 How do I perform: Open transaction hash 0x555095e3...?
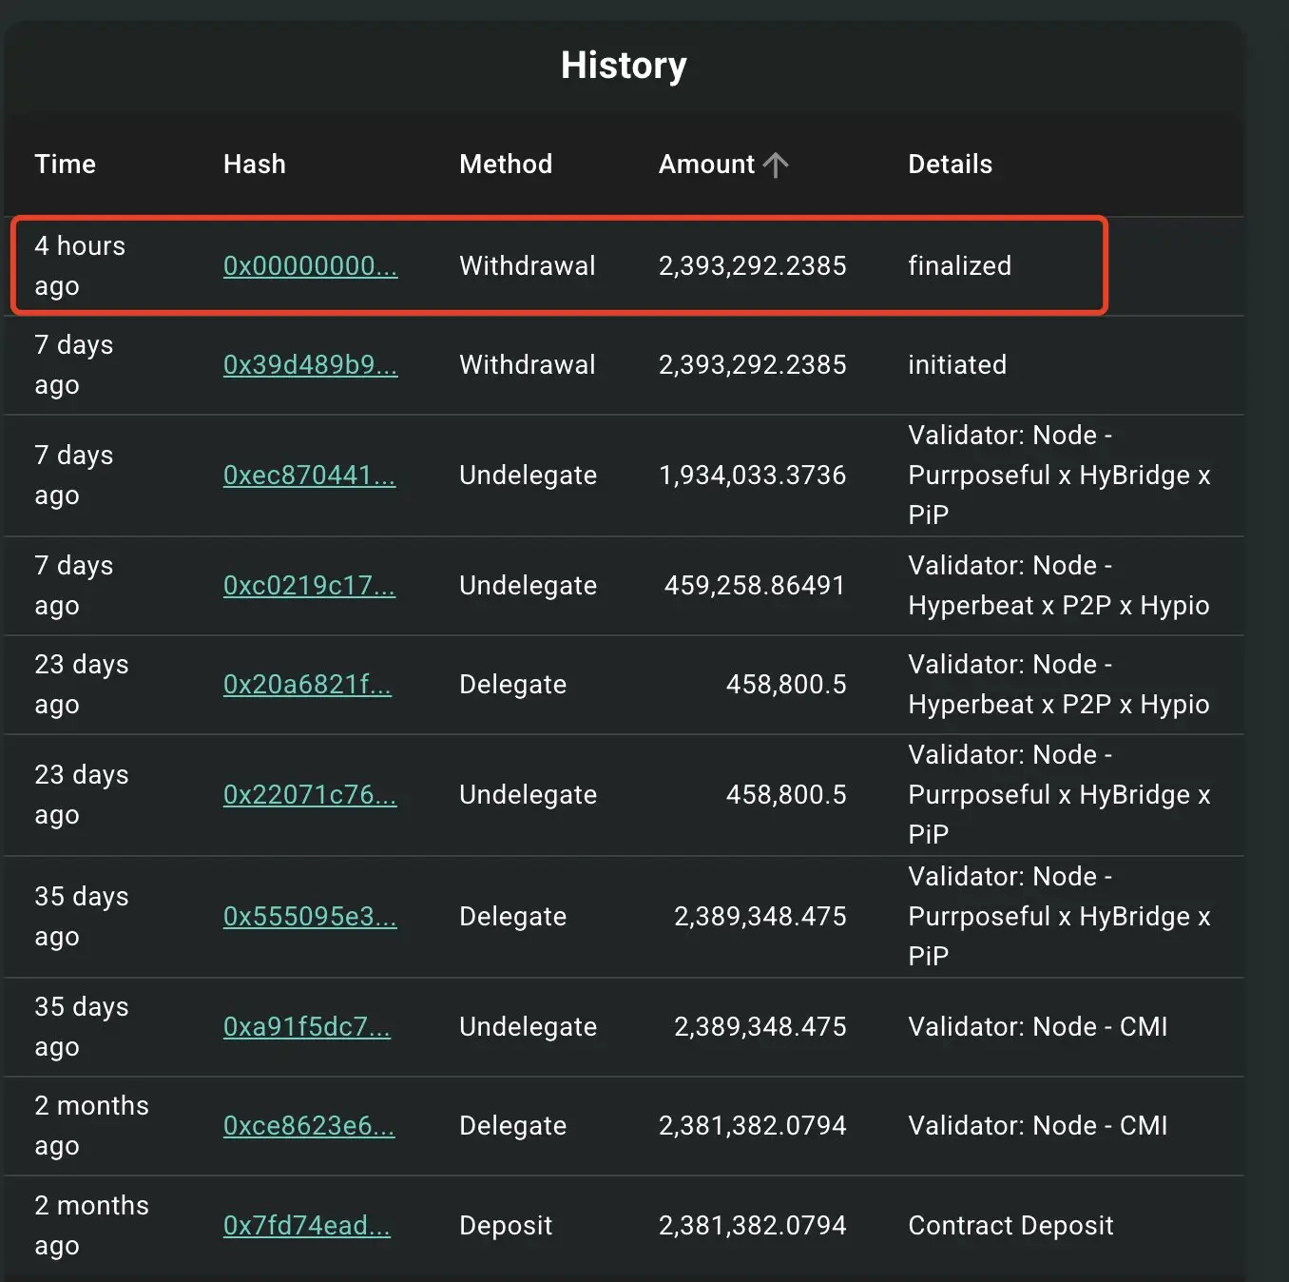310,917
